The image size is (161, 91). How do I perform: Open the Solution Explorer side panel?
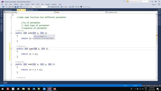click(x=159, y=21)
